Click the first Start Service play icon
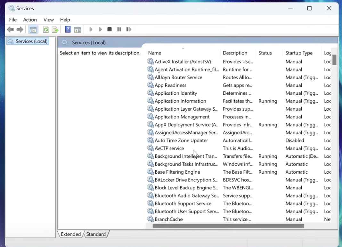The width and height of the screenshot is (342, 247). pos(91,29)
